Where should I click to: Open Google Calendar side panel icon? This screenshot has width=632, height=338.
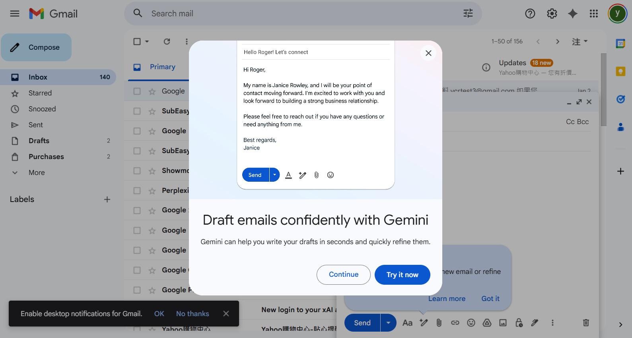[620, 43]
